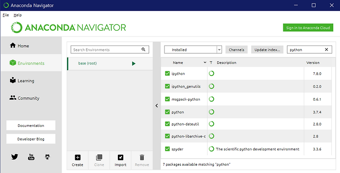Uncheck the msgpack-python package checkbox
340x173 pixels.
167,99
